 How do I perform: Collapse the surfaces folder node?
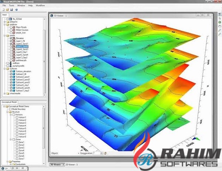(x=4, y=69)
